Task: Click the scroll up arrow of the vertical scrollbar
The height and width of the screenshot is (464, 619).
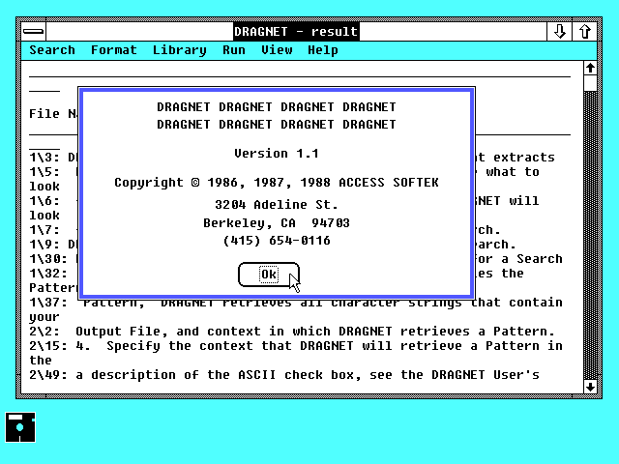Action: coord(590,69)
